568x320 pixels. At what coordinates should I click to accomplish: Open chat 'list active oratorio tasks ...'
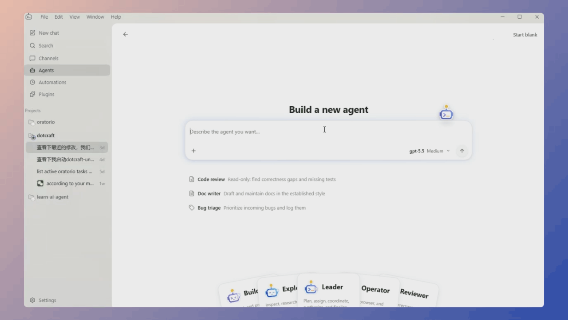pyautogui.click(x=67, y=172)
